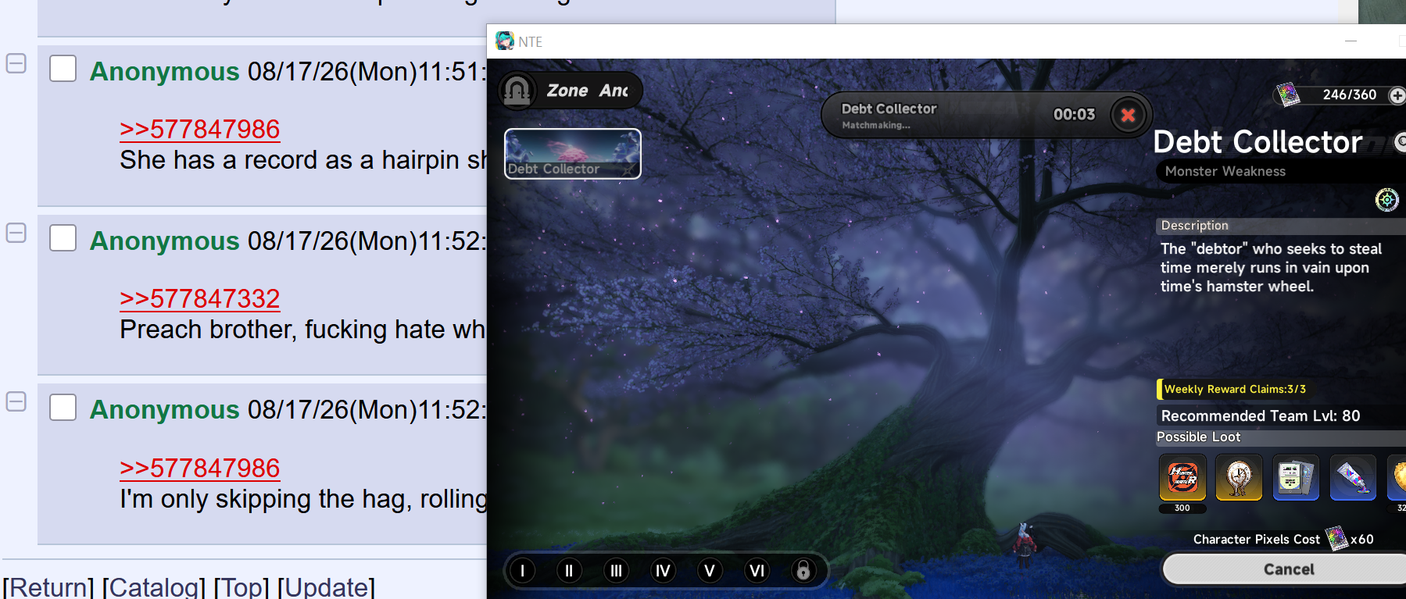The height and width of the screenshot is (599, 1406).
Task: Select the Debt Collector boss thumbnail card
Action: point(573,154)
